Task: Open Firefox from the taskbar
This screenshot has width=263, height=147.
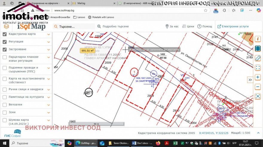Action: click(158, 143)
